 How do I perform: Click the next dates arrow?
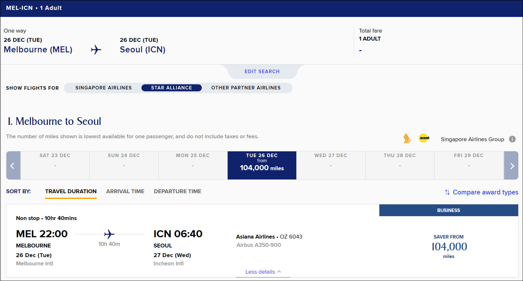[511, 165]
